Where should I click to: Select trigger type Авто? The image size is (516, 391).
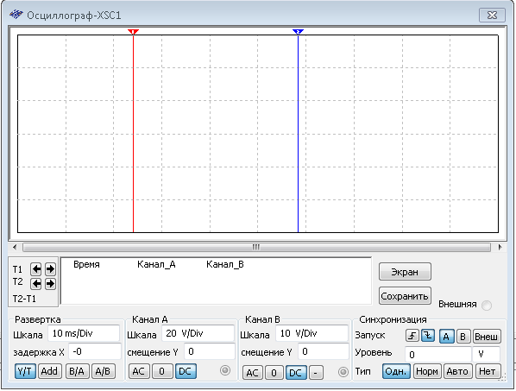457,371
